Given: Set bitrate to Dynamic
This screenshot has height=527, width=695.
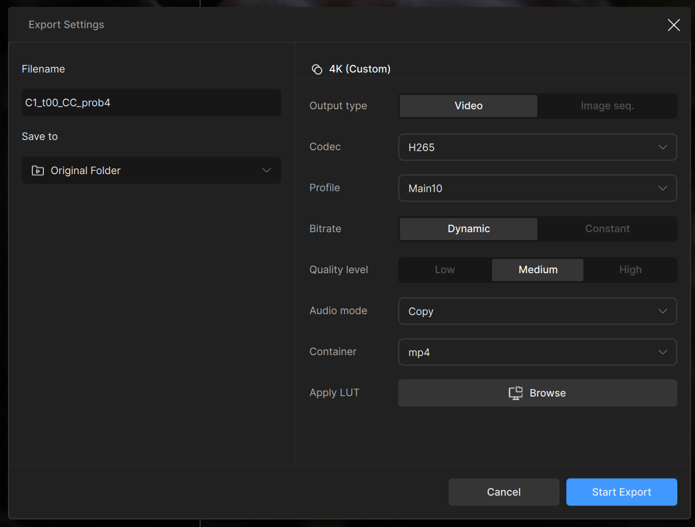Looking at the screenshot, I should click(x=468, y=229).
